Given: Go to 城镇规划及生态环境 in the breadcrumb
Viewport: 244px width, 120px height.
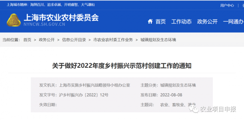Looking at the screenshot, I should point(158,40).
